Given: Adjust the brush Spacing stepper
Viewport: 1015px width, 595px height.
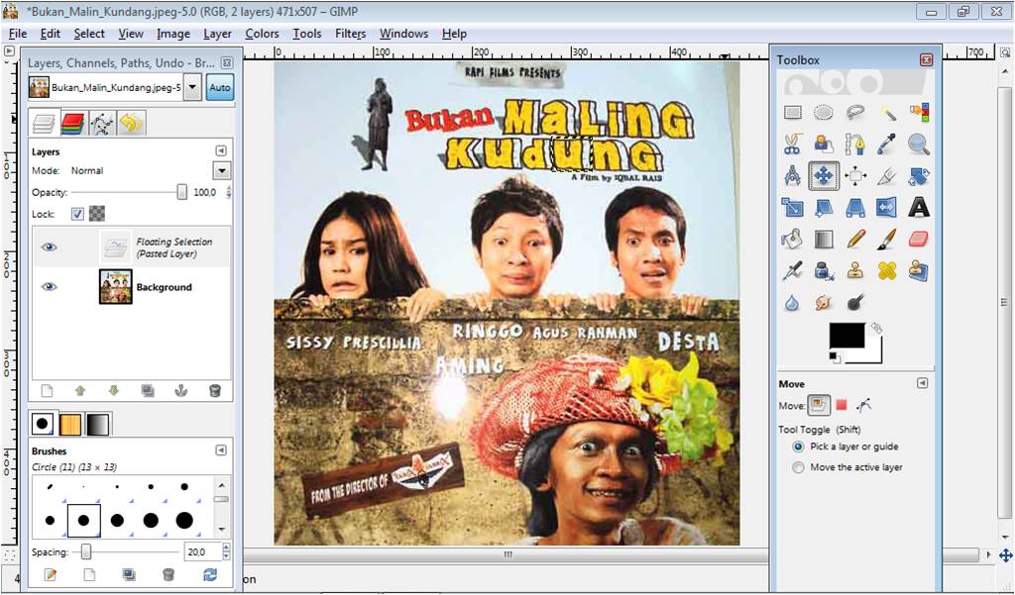Looking at the screenshot, I should point(226,551).
